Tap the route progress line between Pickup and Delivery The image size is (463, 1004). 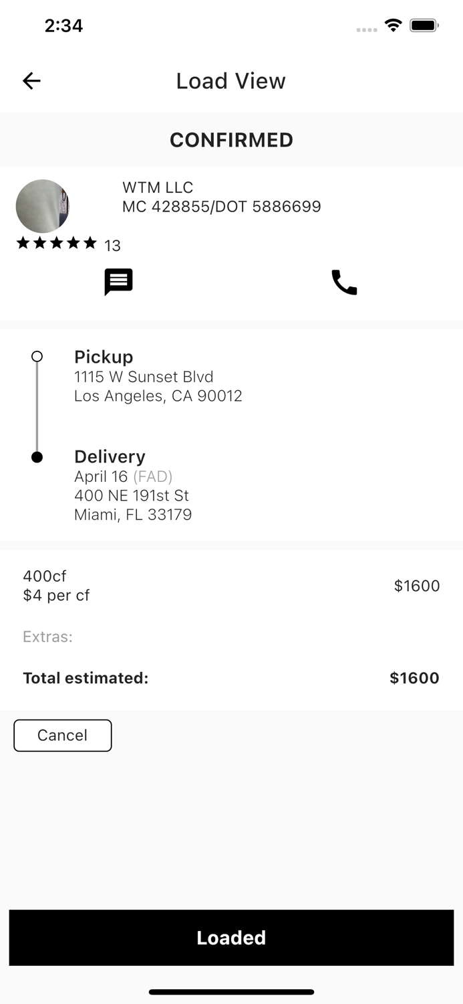[x=37, y=406]
